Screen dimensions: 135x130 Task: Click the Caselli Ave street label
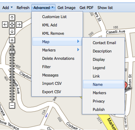[115, 32]
